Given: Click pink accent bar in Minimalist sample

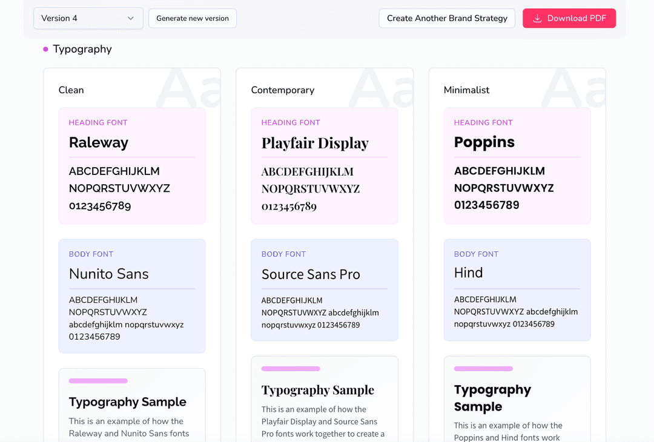Looking at the screenshot, I should coord(483,369).
